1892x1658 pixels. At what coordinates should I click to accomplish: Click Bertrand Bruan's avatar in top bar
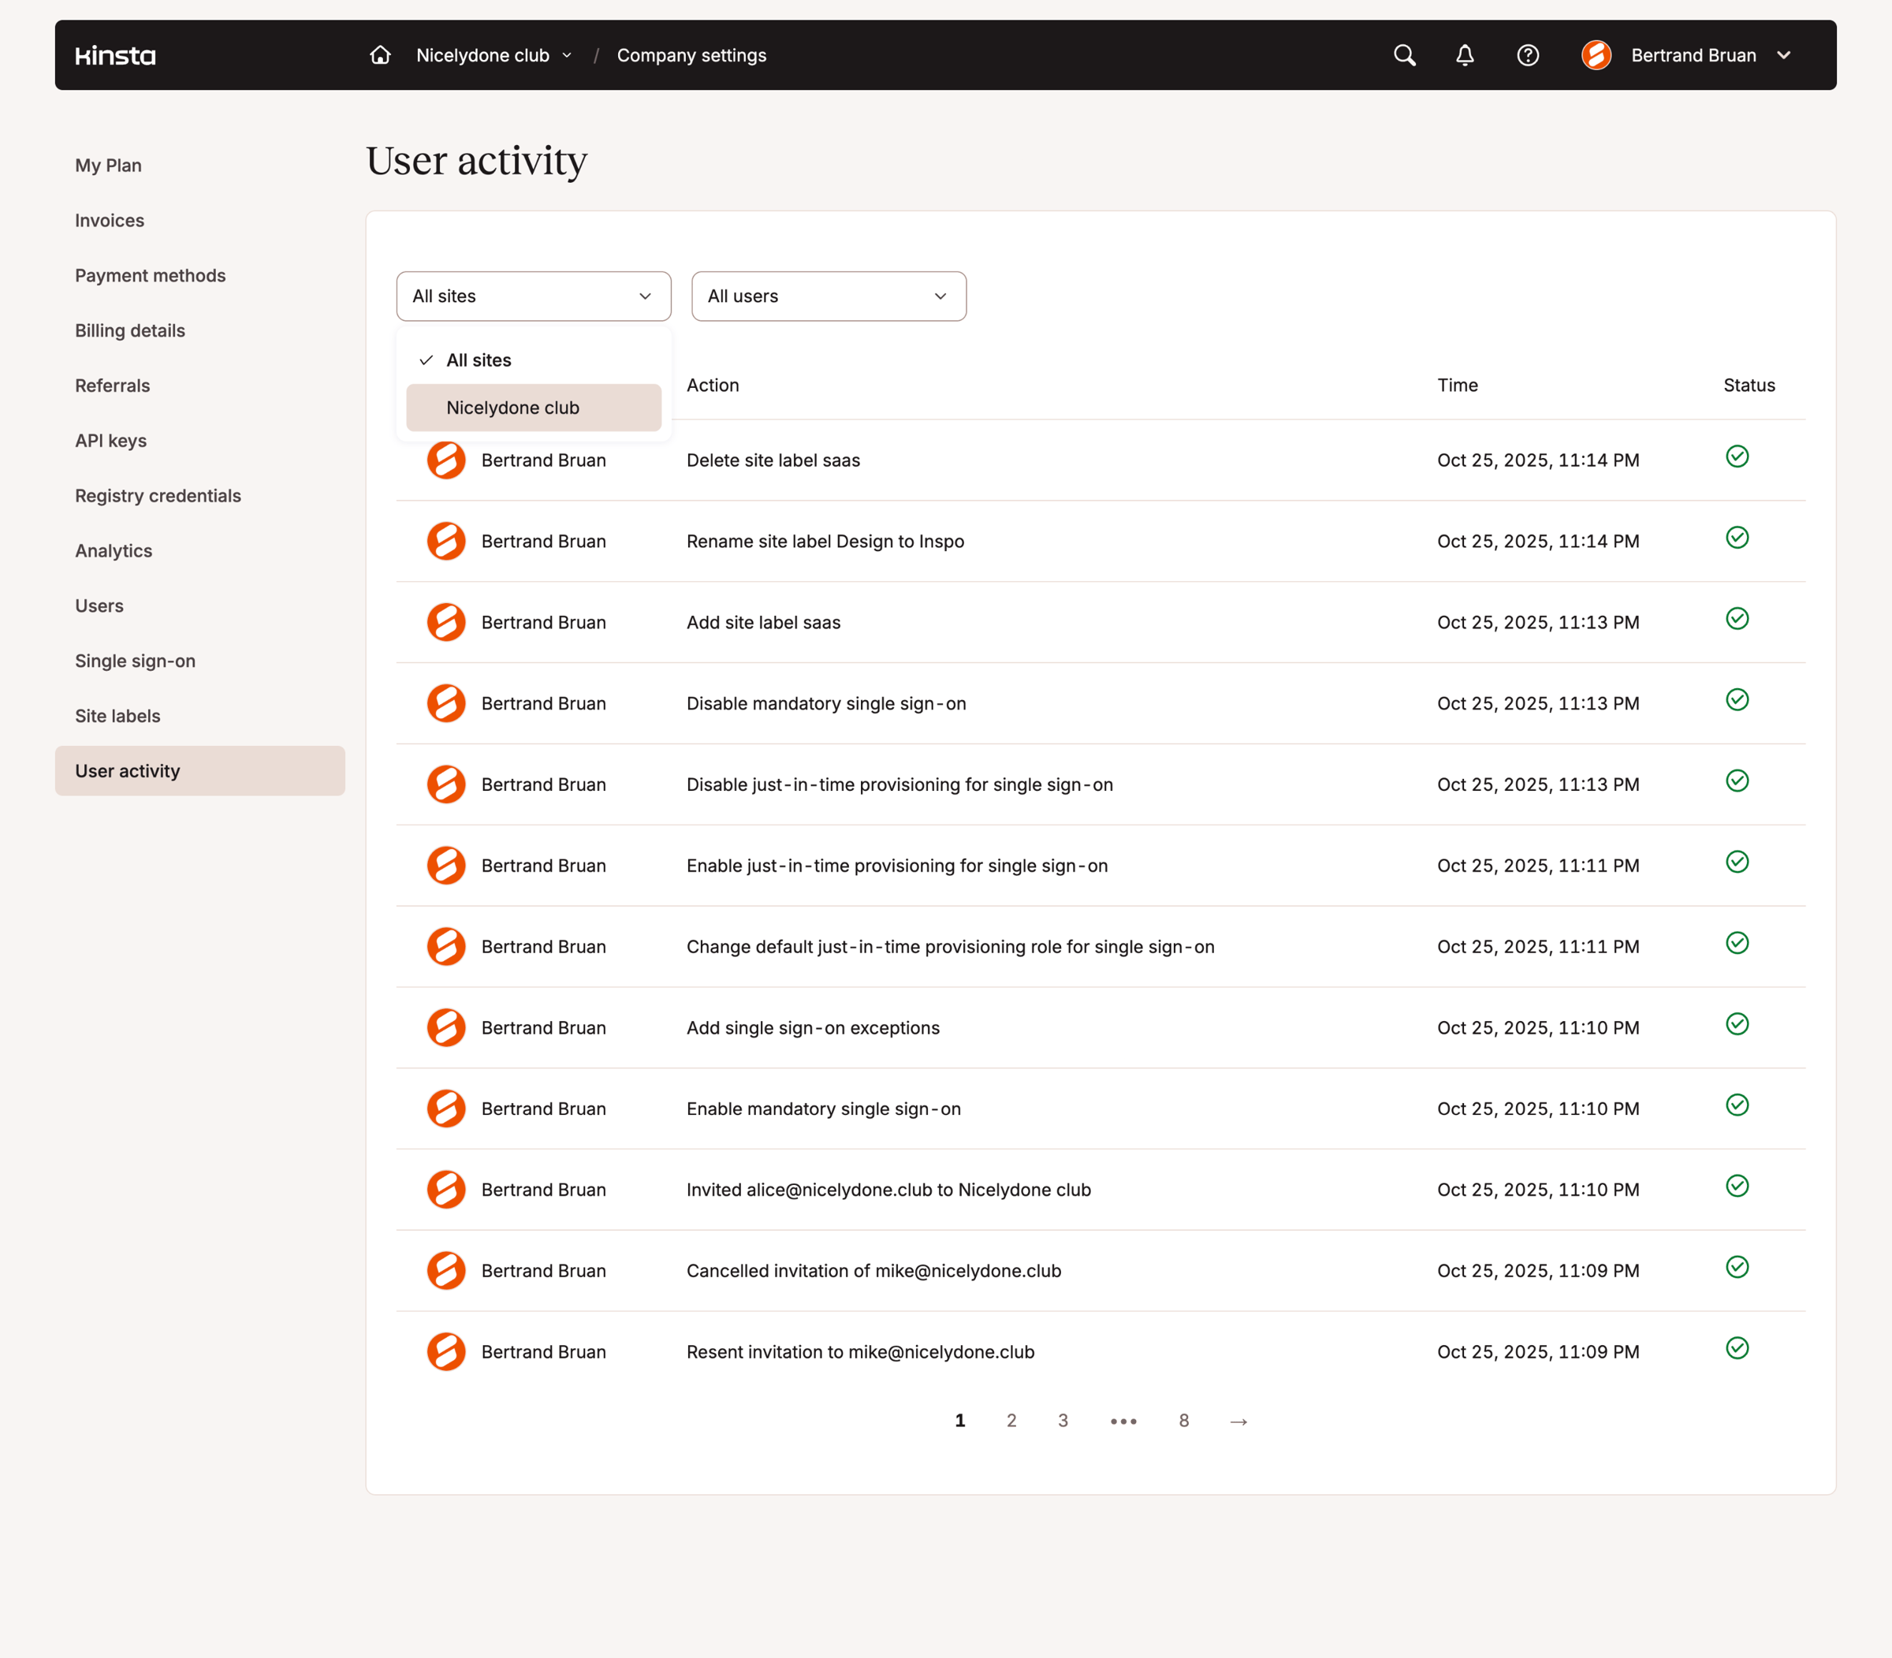point(1596,55)
